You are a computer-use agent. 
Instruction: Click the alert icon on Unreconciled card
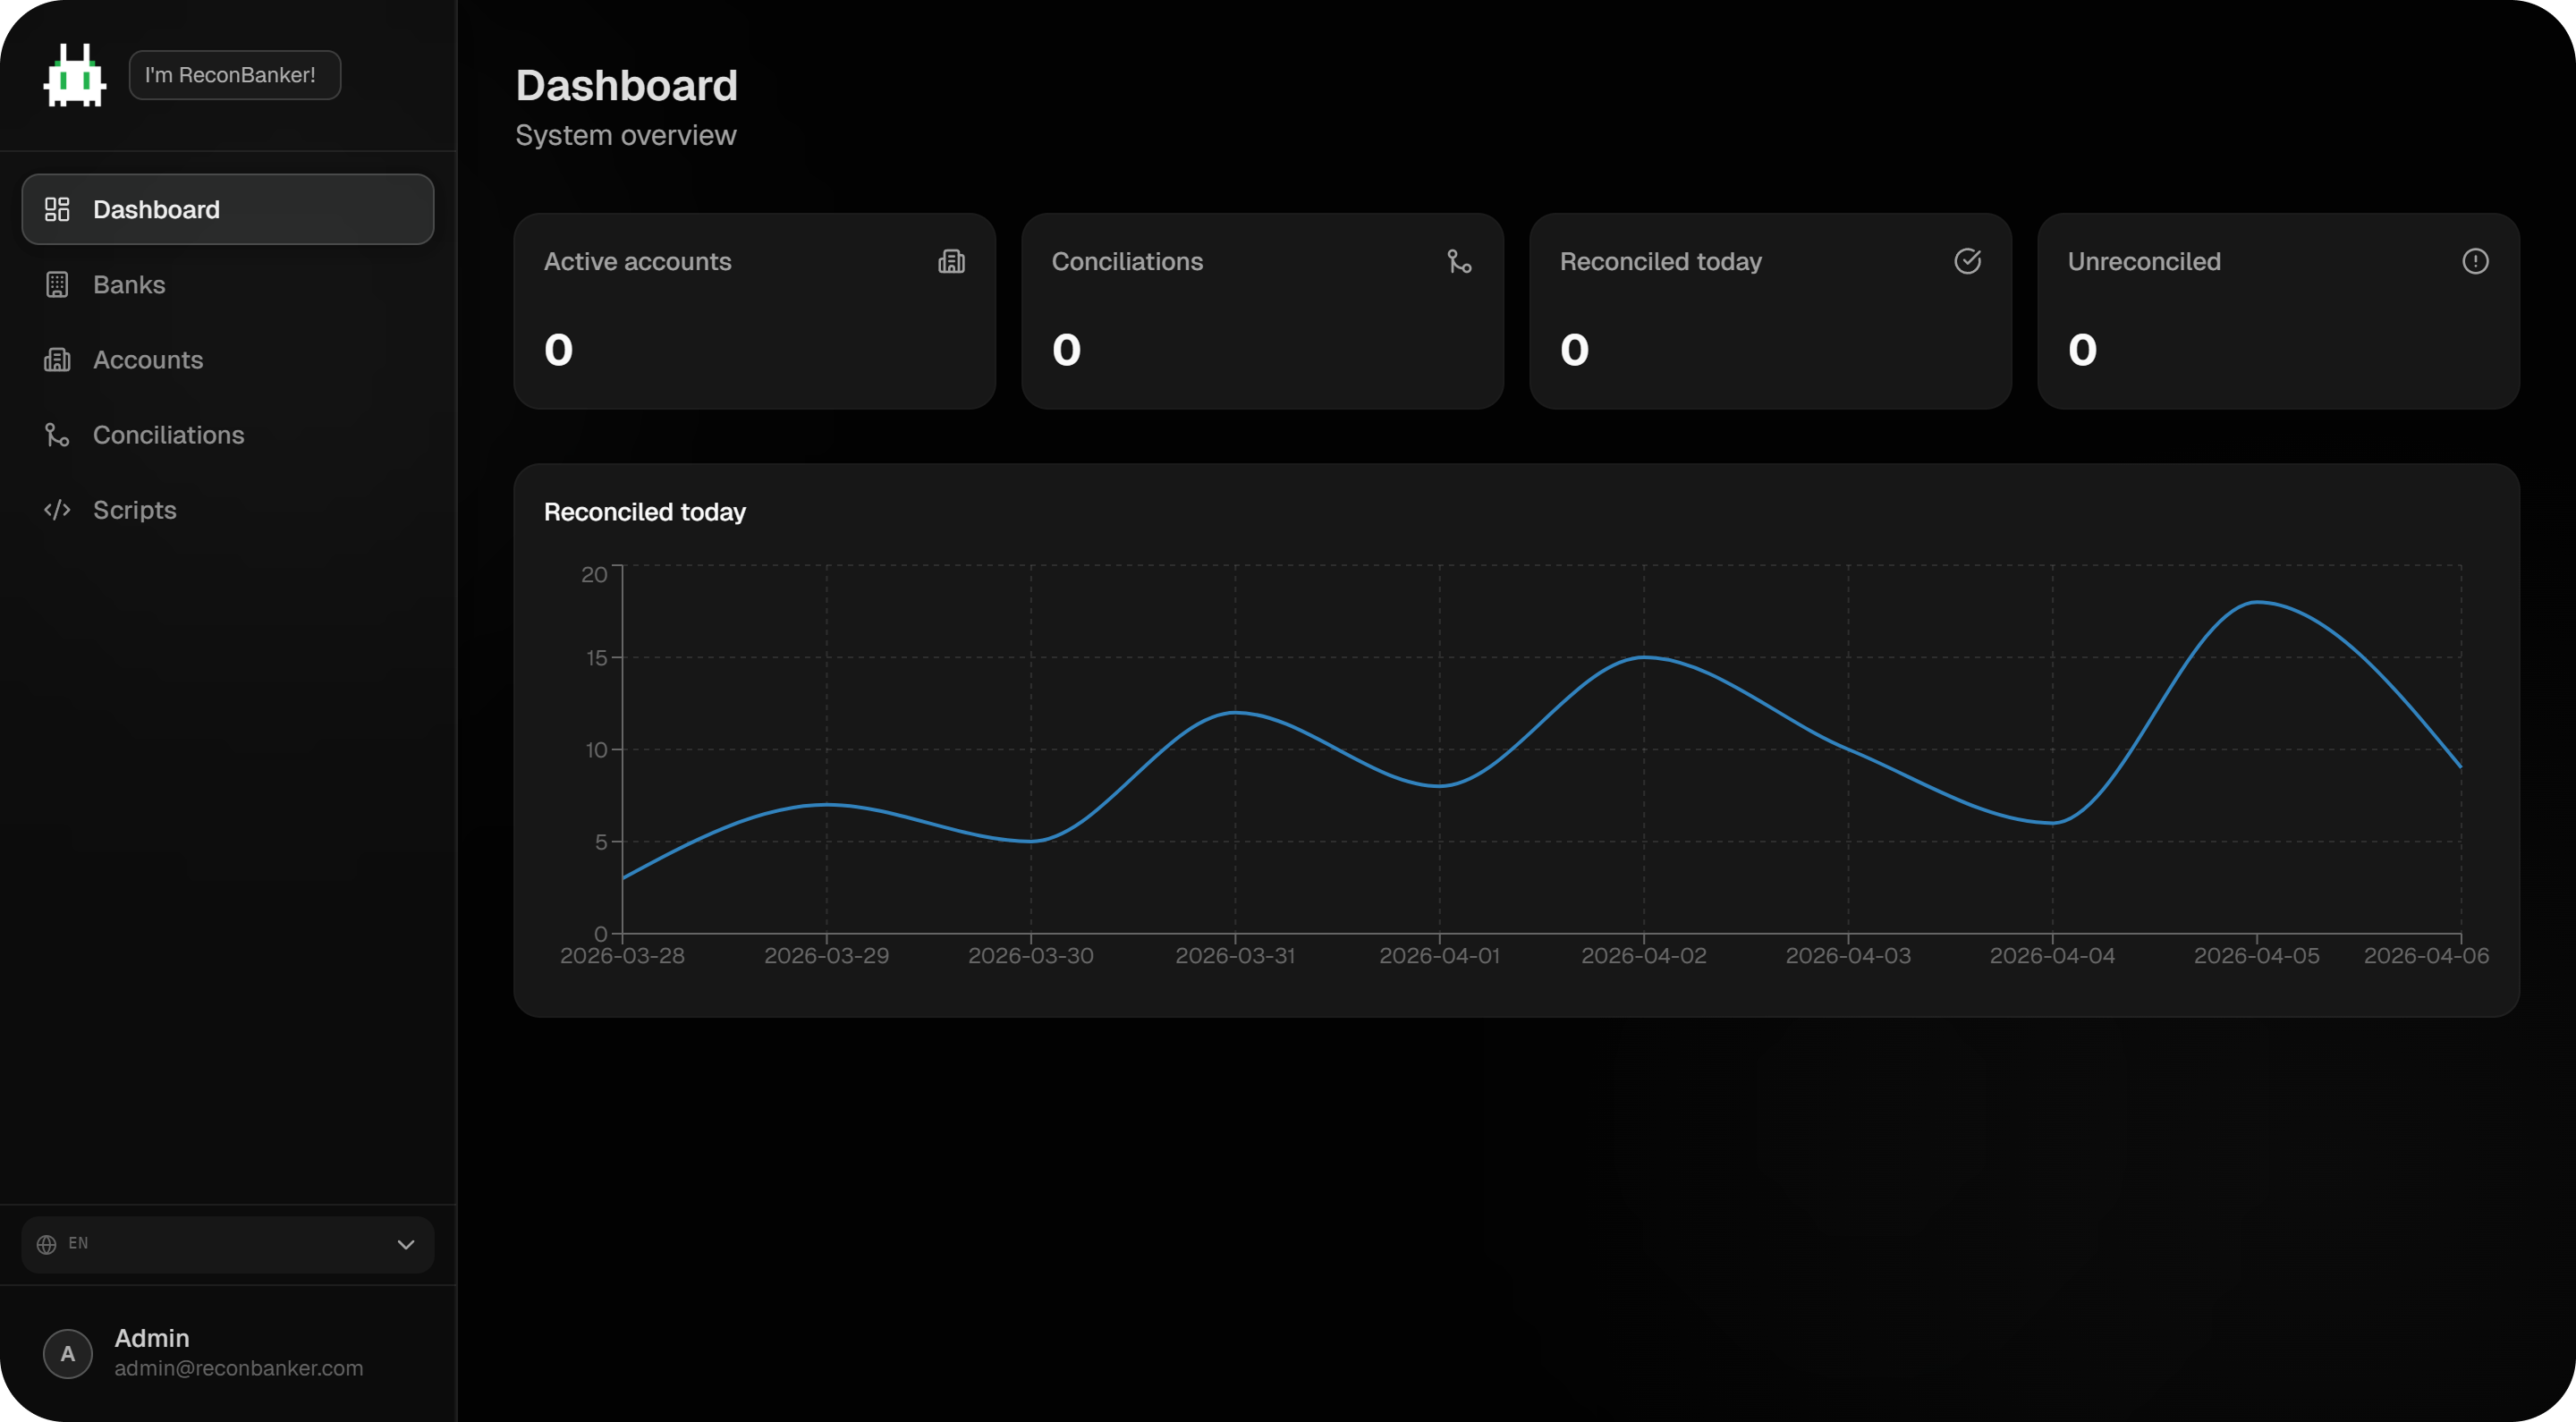pos(2475,261)
